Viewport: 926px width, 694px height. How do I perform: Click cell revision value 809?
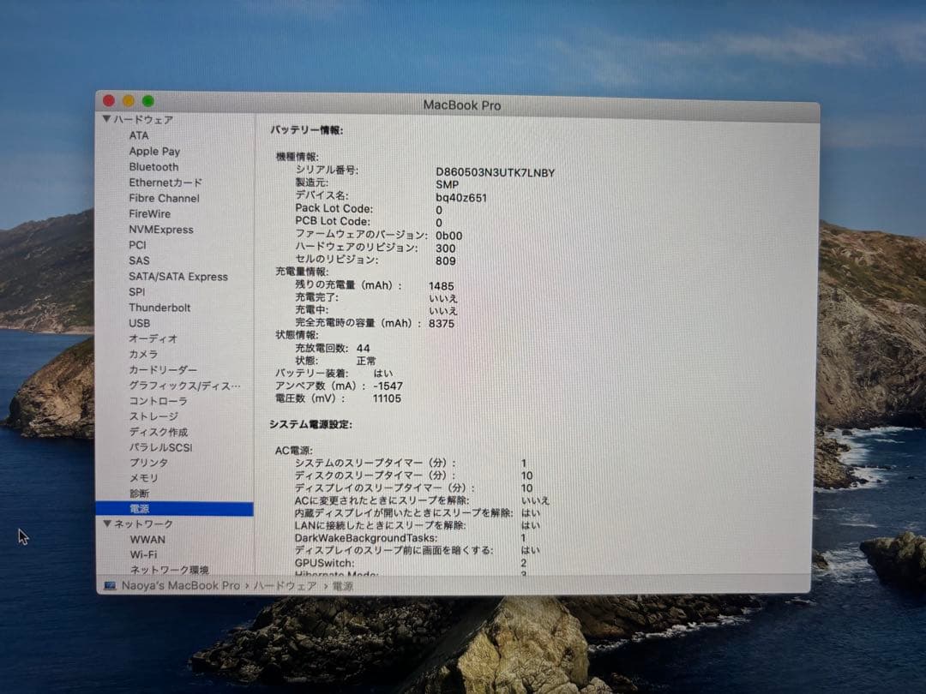coord(445,260)
